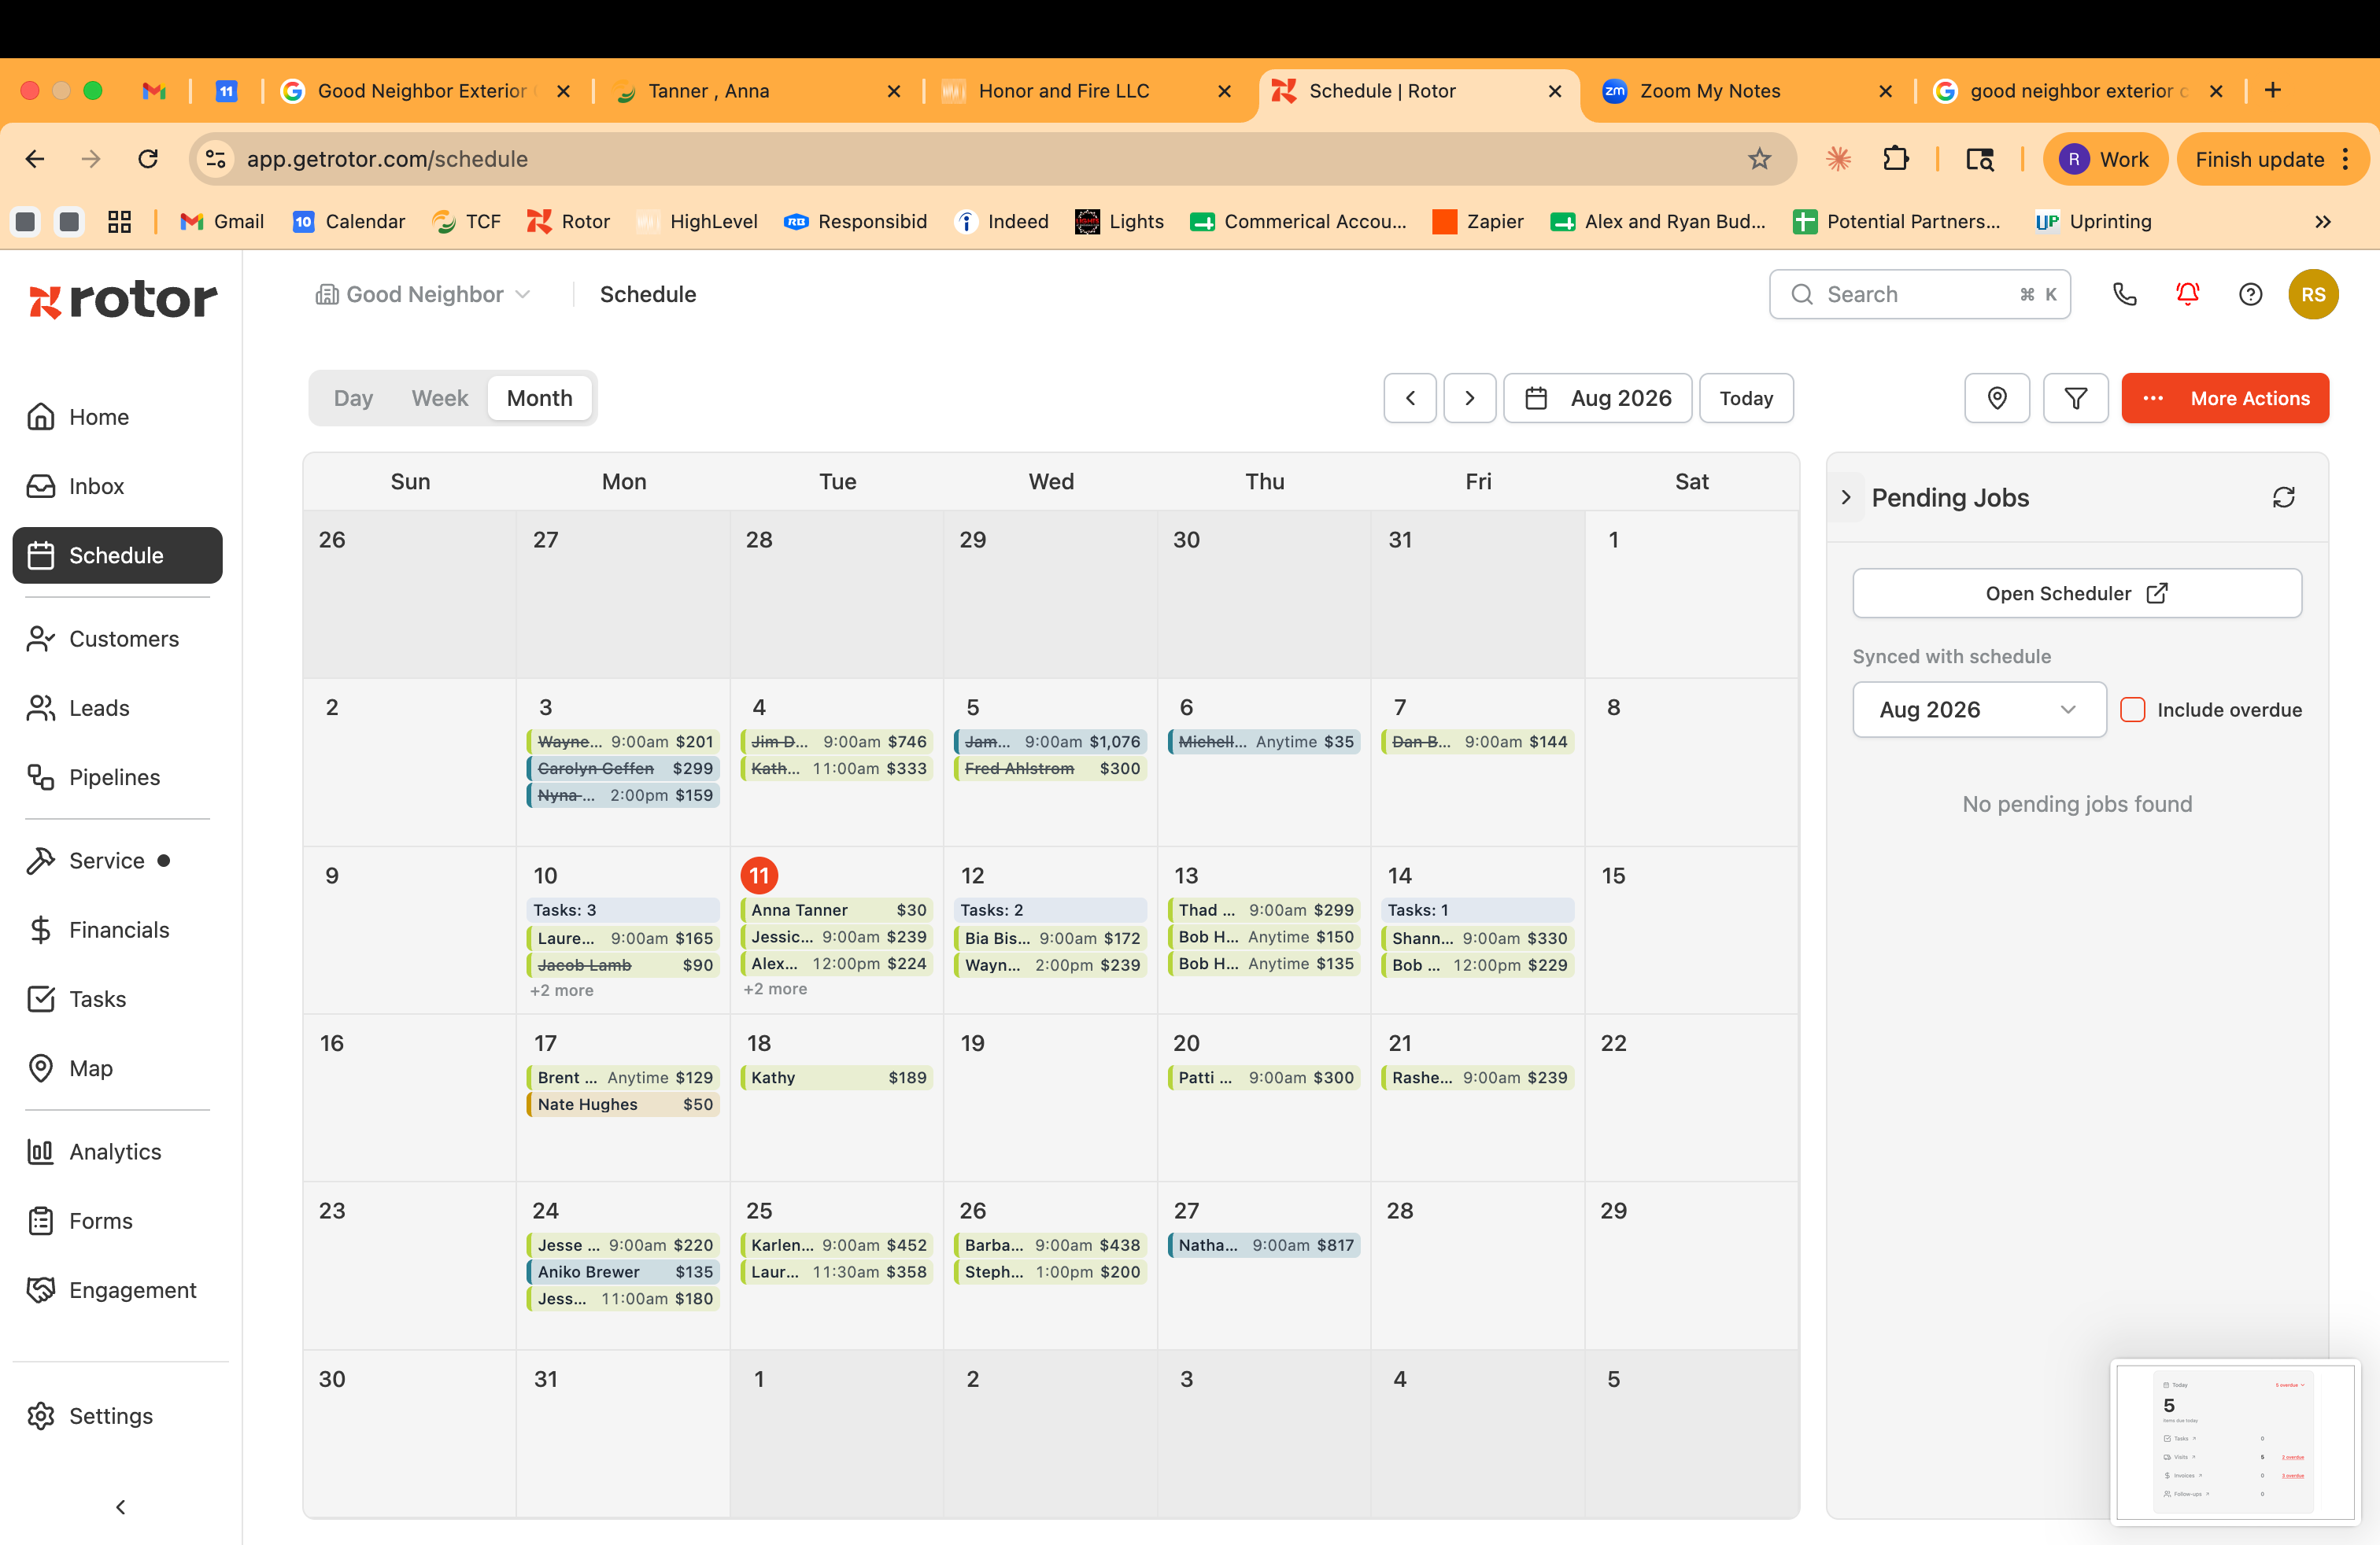Open the browser extensions puzzle icon
This screenshot has width=2380, height=1545.
(x=1895, y=159)
